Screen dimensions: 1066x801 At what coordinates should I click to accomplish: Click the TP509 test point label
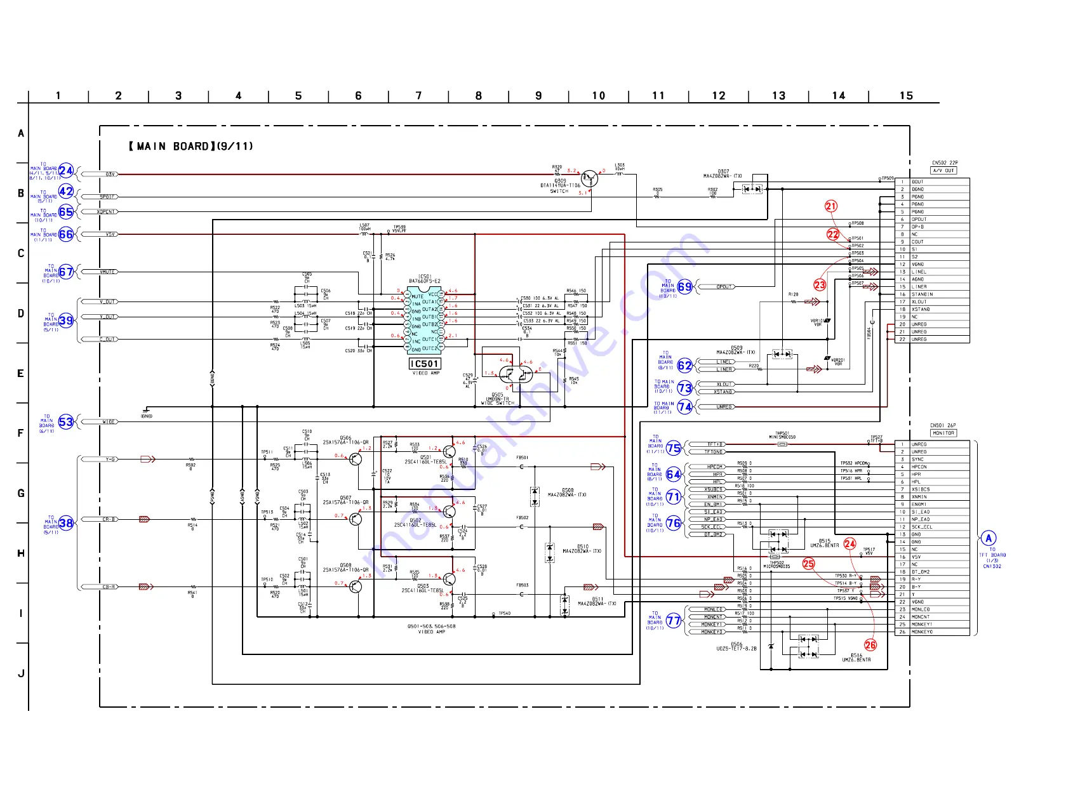pyautogui.click(x=888, y=178)
